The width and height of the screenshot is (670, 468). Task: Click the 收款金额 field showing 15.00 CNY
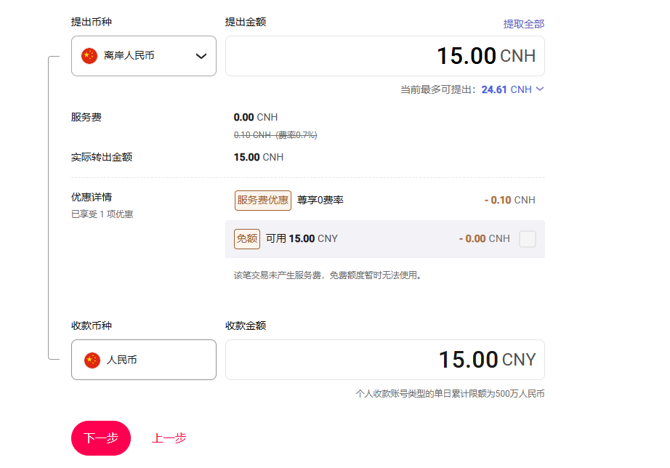384,360
